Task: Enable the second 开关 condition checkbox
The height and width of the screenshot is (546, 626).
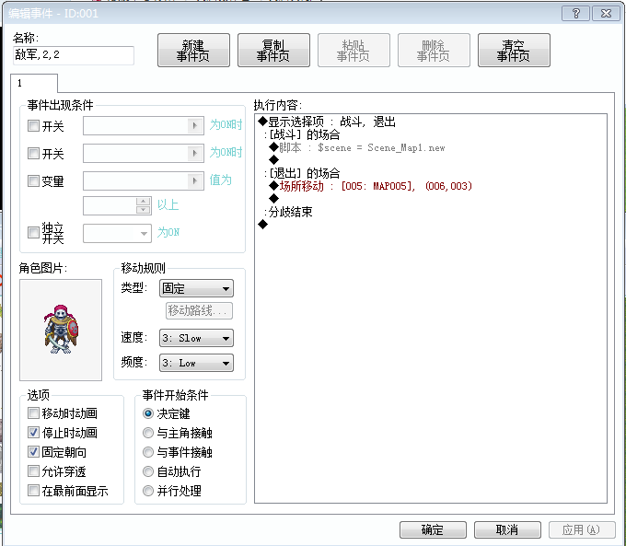Action: point(33,154)
